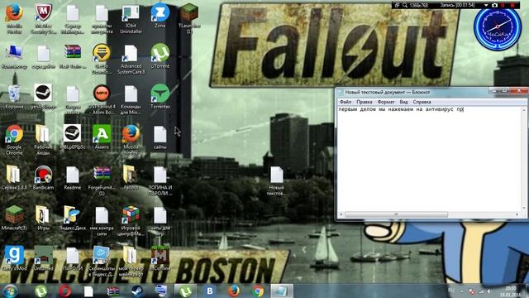Maximize the Блокнот window
This screenshot has height=298, width=529.
[x=504, y=90]
